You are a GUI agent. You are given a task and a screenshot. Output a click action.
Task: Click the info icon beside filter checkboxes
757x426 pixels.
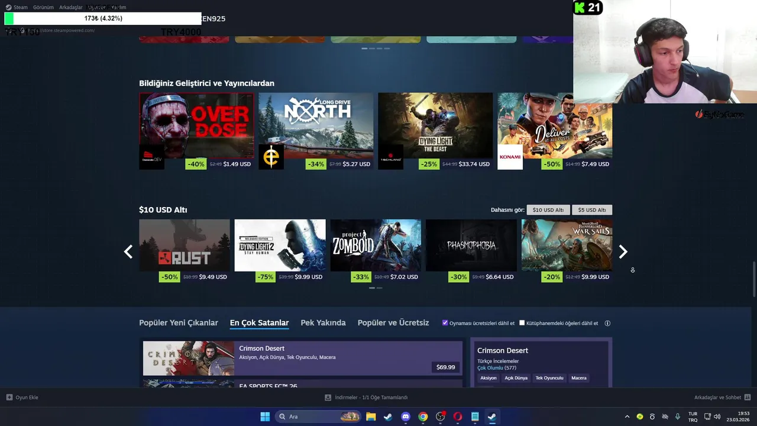coord(607,324)
